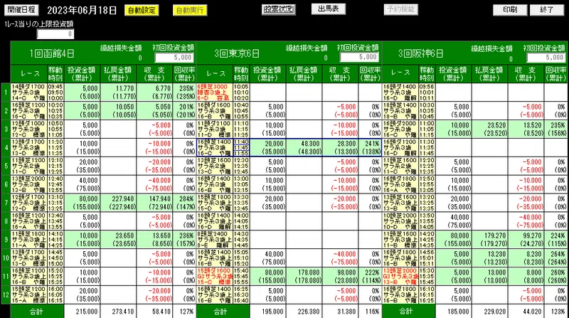Select row number 12 on the left edge

pyautogui.click(x=6, y=295)
